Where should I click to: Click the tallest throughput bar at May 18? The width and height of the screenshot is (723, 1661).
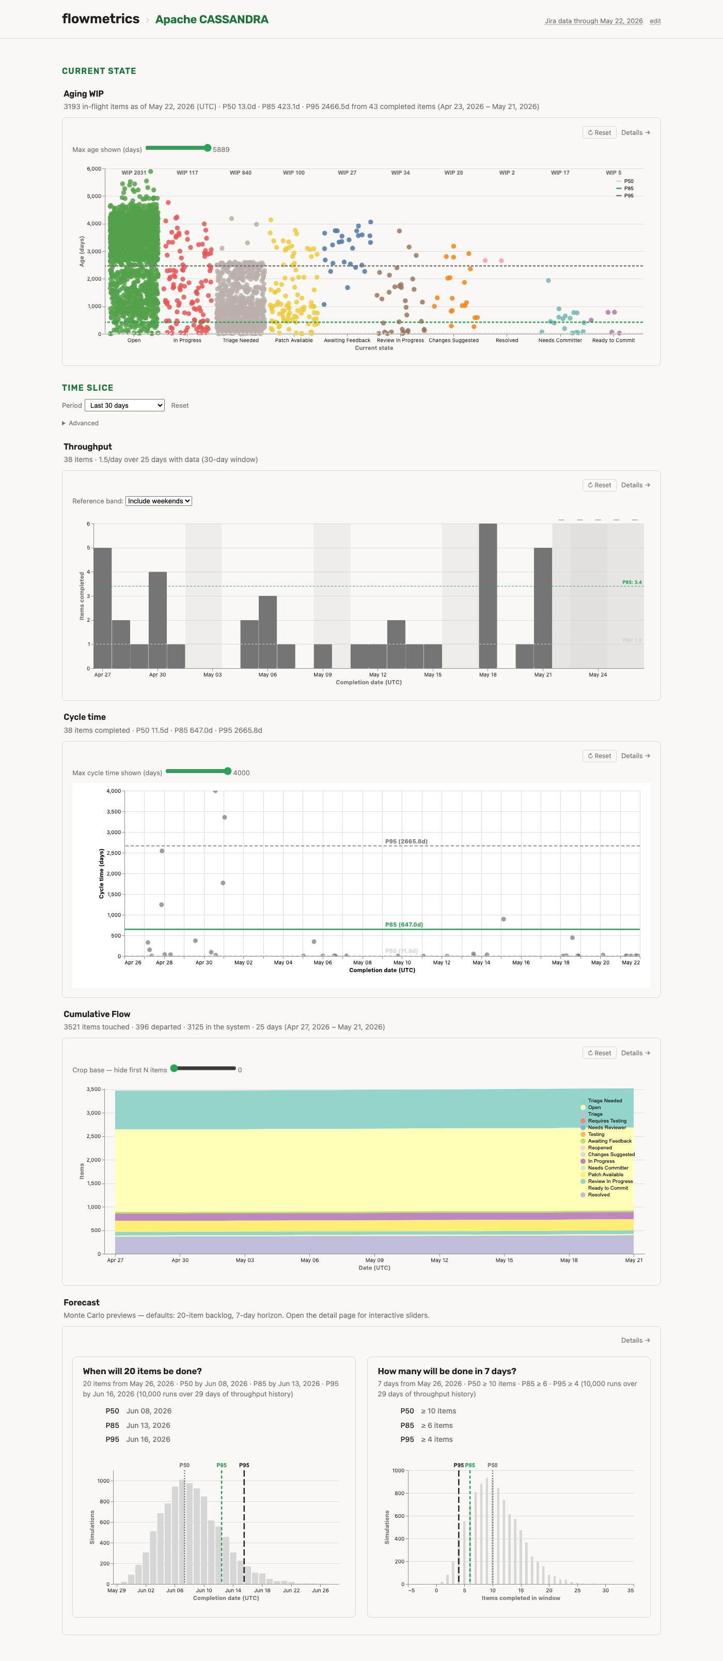coord(488,596)
